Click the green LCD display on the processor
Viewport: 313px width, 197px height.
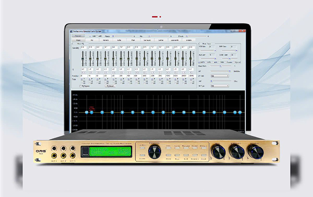110,152
